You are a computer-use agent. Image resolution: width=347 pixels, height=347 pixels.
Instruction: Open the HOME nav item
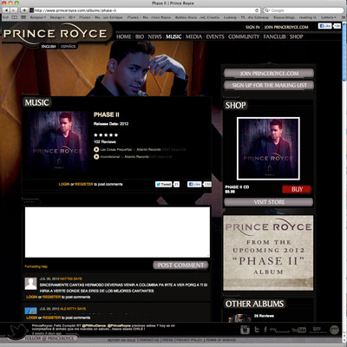124,36
